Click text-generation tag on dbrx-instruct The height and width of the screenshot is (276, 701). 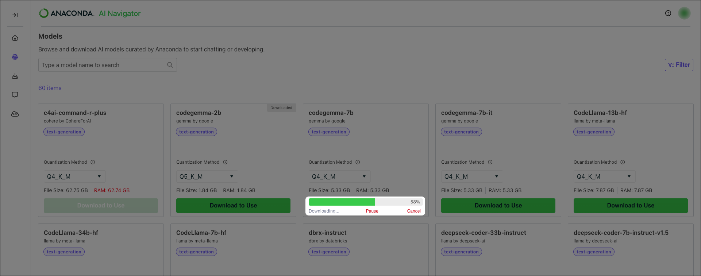[329, 252]
